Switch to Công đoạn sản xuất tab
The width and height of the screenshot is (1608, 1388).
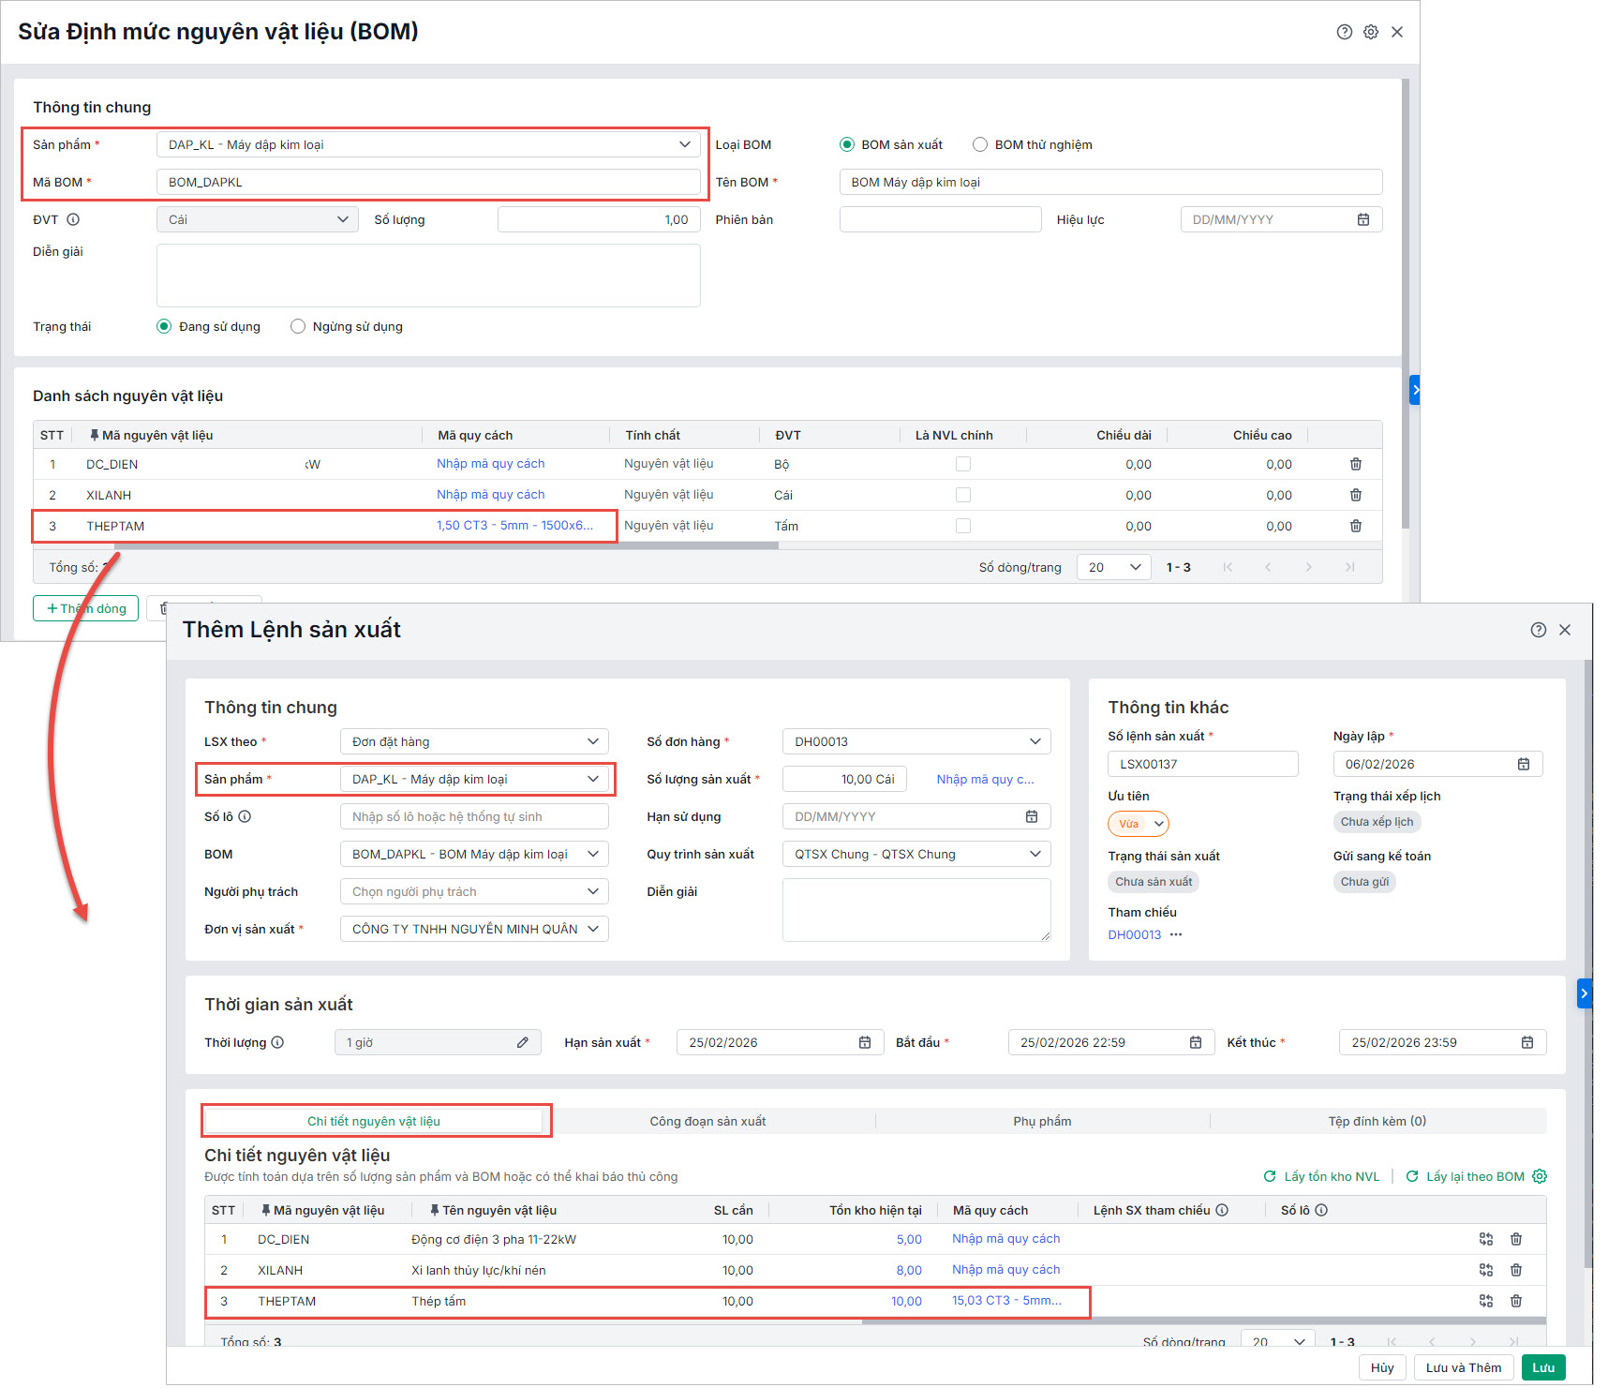click(x=707, y=1121)
